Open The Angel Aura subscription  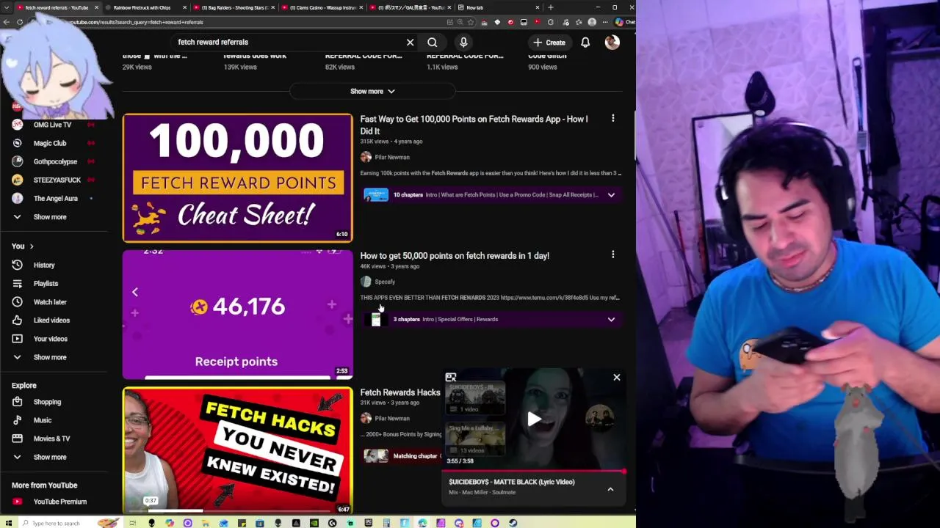pyautogui.click(x=55, y=198)
